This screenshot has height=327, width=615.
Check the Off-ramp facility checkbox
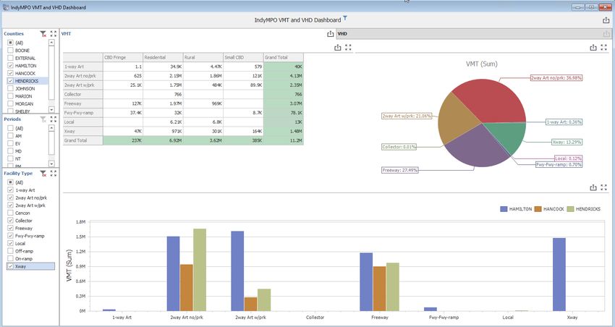(11, 251)
